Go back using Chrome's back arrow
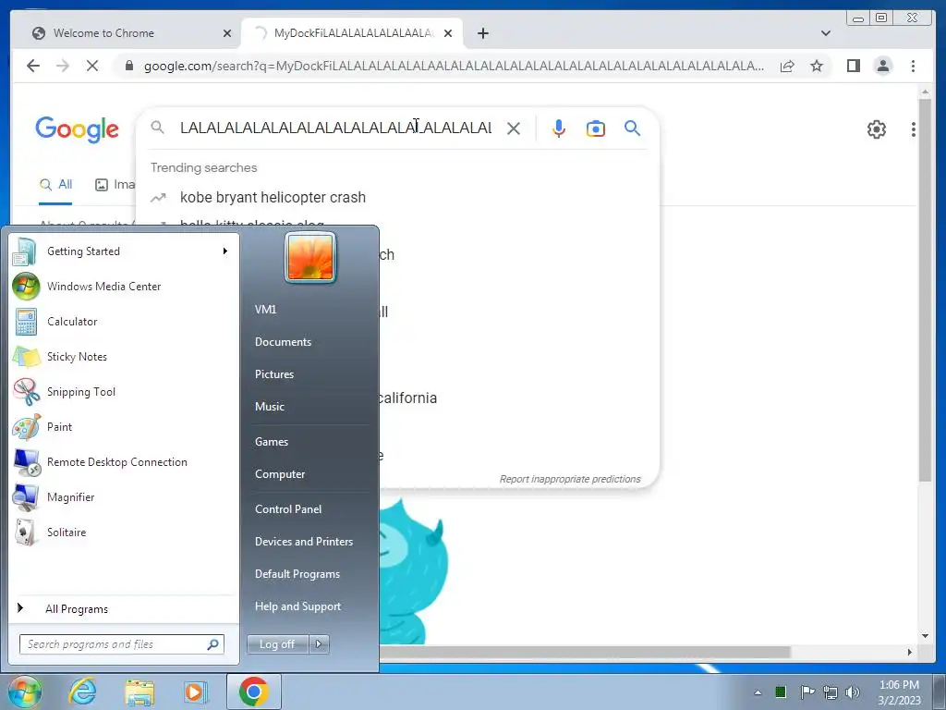Image resolution: width=946 pixels, height=710 pixels. coord(33,66)
